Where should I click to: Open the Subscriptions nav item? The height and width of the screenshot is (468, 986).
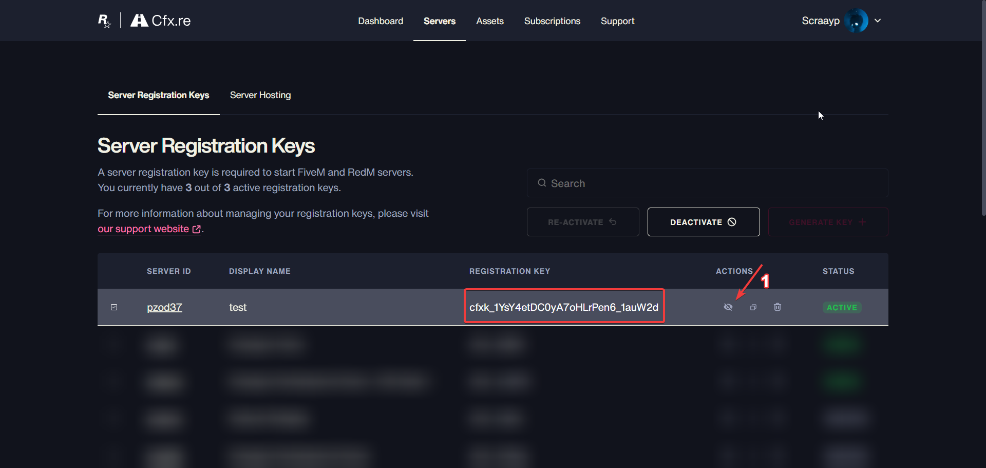[x=552, y=21]
